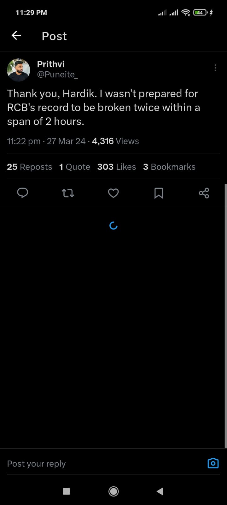View the 25 Reposts list
This screenshot has height=505, width=227.
pos(30,167)
